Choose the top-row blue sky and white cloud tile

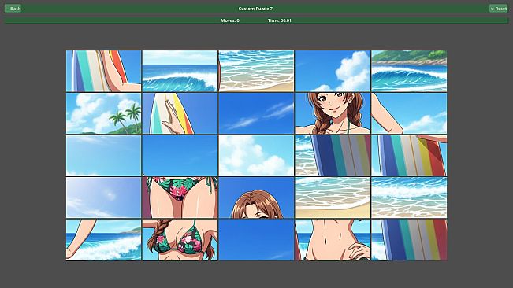pyautogui.click(x=333, y=71)
